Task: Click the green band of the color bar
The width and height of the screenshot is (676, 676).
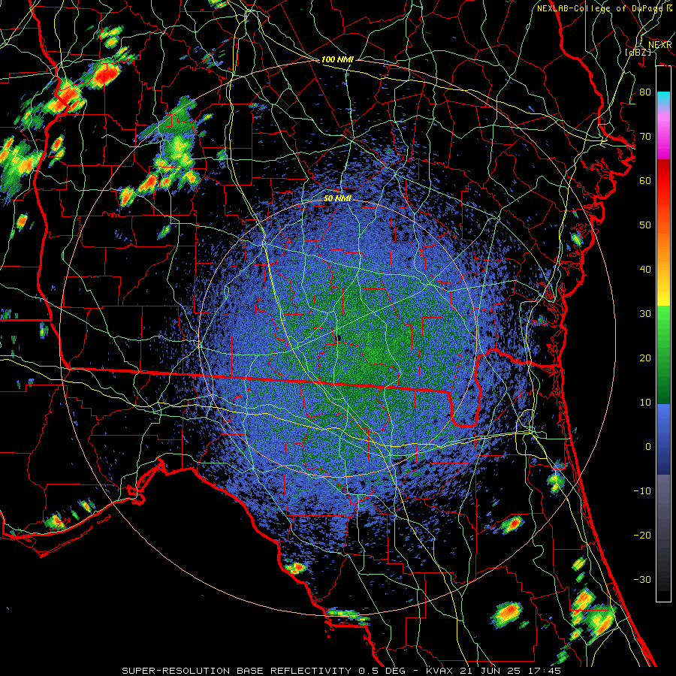Action: (663, 355)
